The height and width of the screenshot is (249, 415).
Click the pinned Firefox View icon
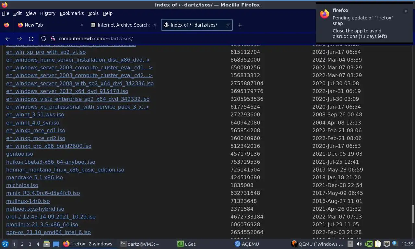6,25
